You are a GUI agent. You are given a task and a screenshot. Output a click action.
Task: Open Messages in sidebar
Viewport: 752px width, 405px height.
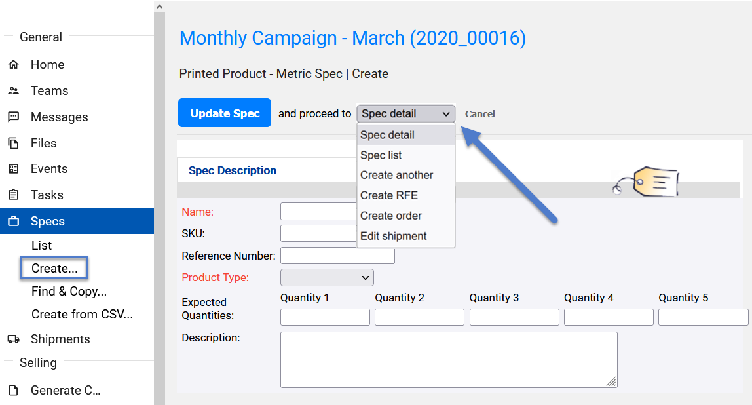coord(60,117)
